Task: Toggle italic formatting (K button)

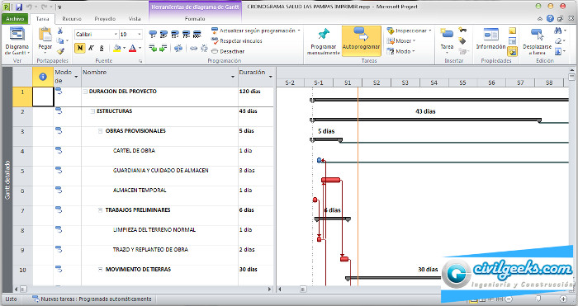Action: pyautogui.click(x=91, y=48)
